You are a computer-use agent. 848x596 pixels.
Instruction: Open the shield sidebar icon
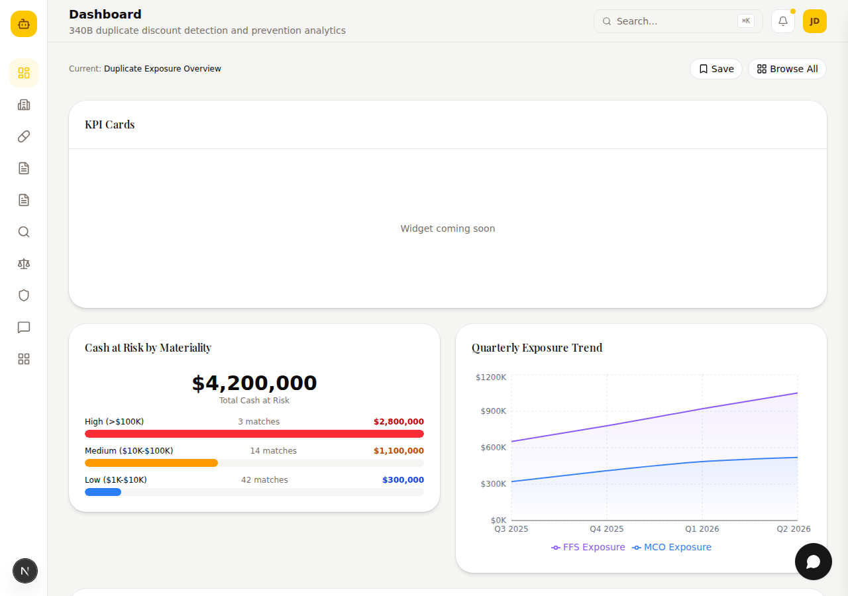[x=24, y=295]
